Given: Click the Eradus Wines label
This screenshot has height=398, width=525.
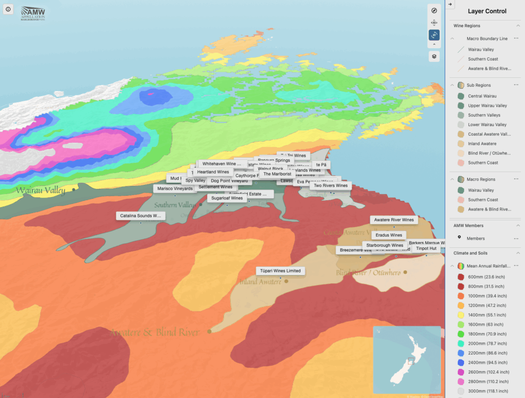Looking at the screenshot, I should 389,236.
